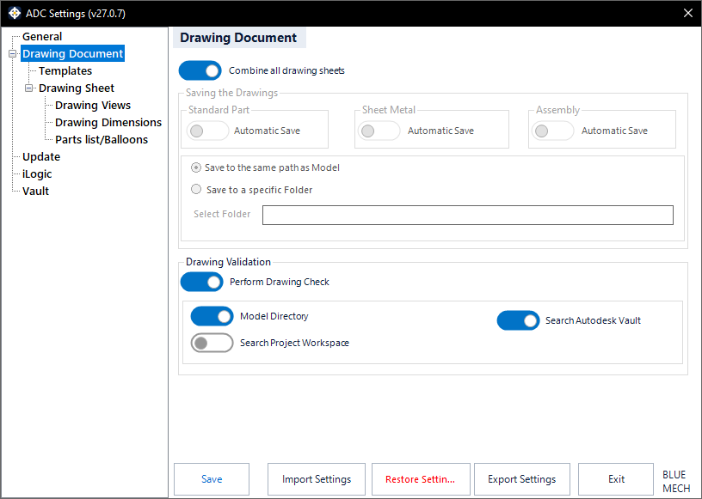Click Import Settings button

coord(317,479)
